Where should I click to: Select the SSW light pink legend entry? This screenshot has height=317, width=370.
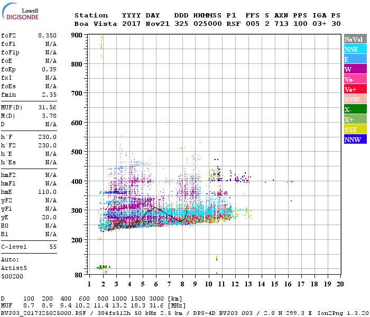pos(355,99)
